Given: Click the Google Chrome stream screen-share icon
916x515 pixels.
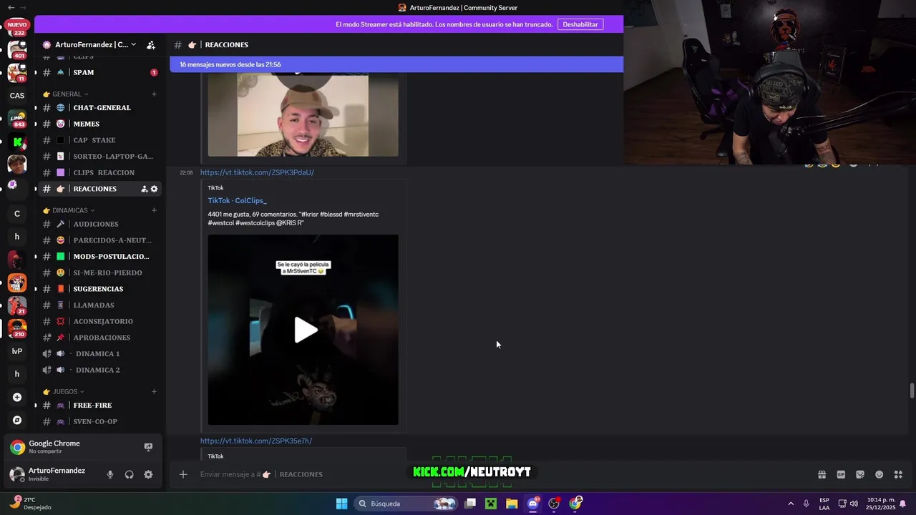Looking at the screenshot, I should pos(148,447).
